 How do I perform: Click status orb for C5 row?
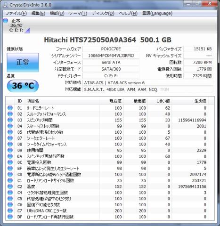10,199
